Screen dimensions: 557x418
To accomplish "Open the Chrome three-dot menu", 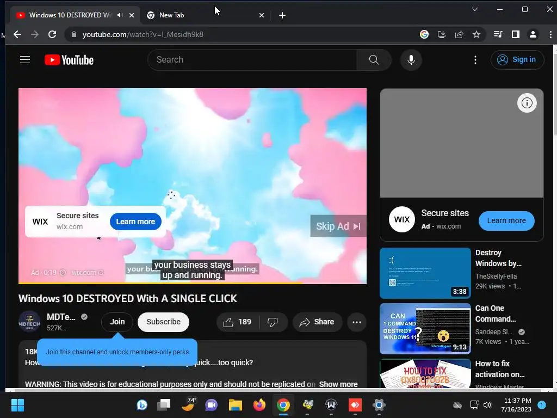I will click(x=550, y=34).
